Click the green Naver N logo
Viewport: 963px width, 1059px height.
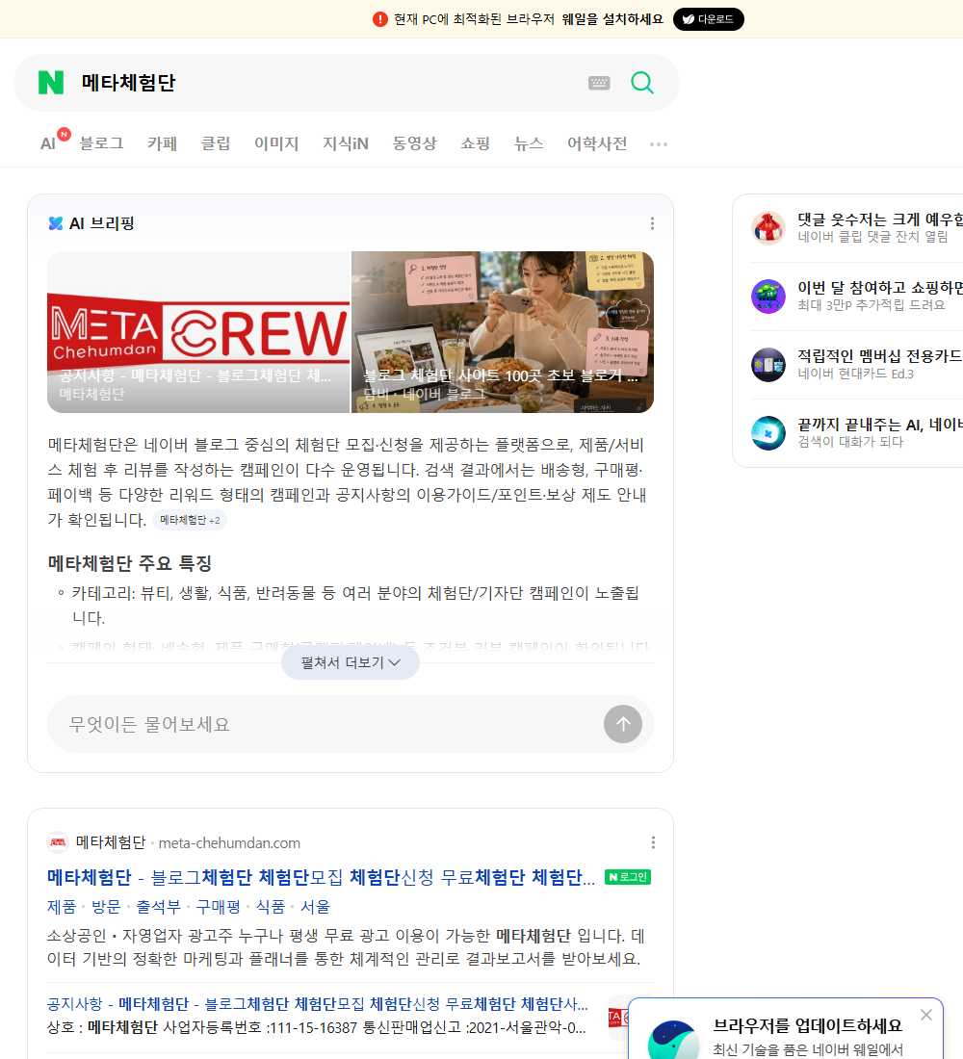click(x=51, y=83)
